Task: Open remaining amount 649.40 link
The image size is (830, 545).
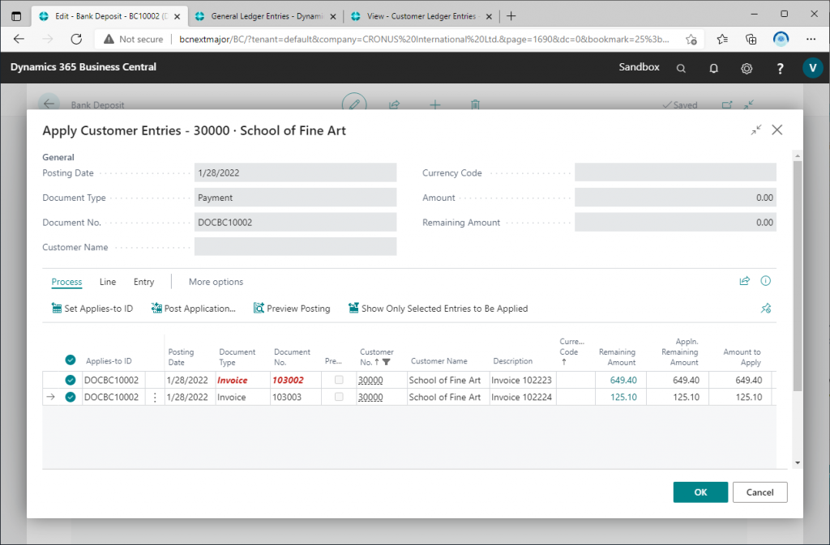Action: pos(623,380)
